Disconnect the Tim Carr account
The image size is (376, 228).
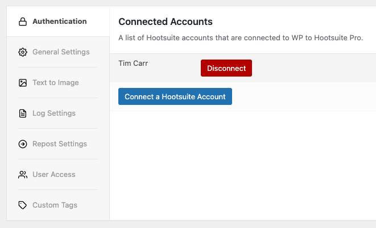click(x=226, y=68)
